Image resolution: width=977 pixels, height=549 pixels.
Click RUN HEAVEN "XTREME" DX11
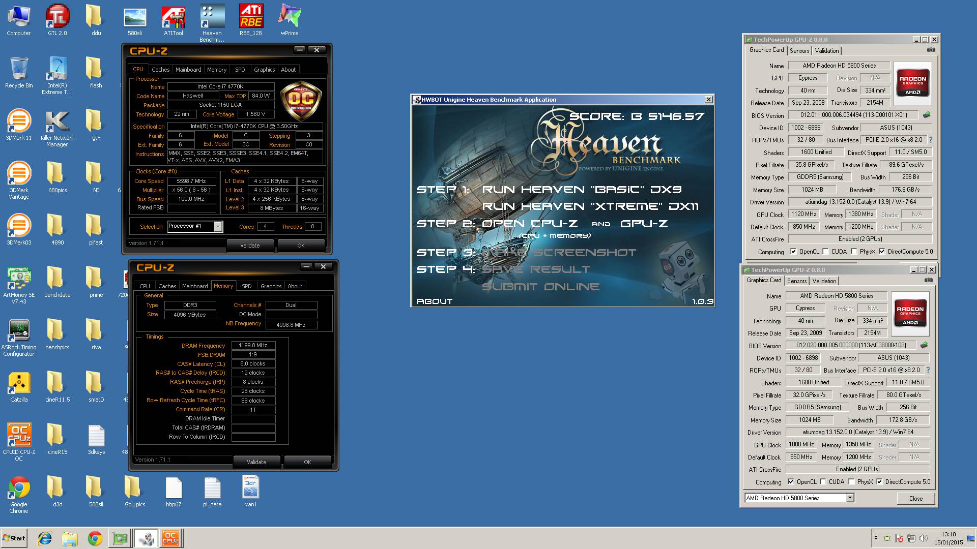(x=590, y=206)
